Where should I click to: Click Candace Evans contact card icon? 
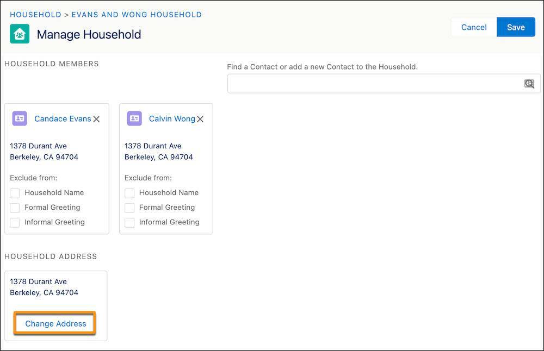tap(20, 118)
